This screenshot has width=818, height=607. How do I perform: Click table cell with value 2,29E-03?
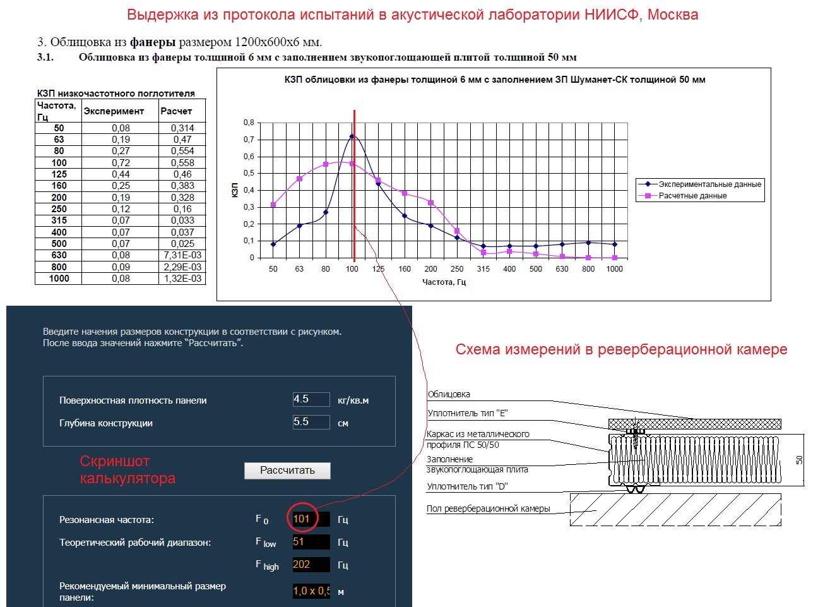click(182, 267)
